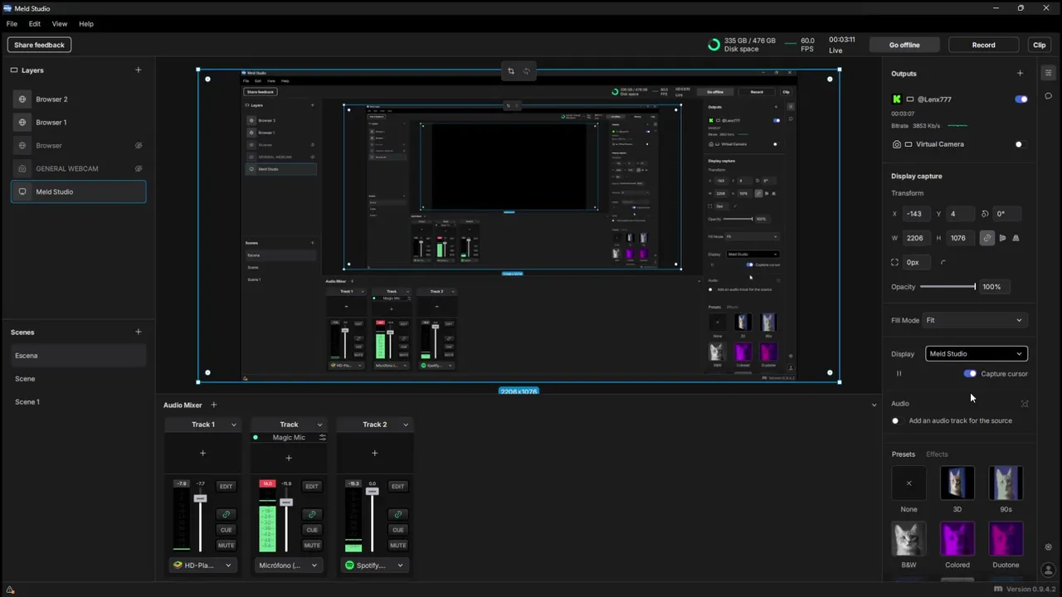The width and height of the screenshot is (1062, 597).
Task: Open the Fill Mode dropdown
Action: (976, 320)
